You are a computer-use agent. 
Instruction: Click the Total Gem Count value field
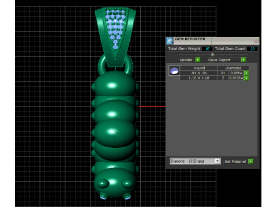point(252,49)
